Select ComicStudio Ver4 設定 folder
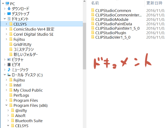Screen dimensions: 165x128 pos(34,29)
